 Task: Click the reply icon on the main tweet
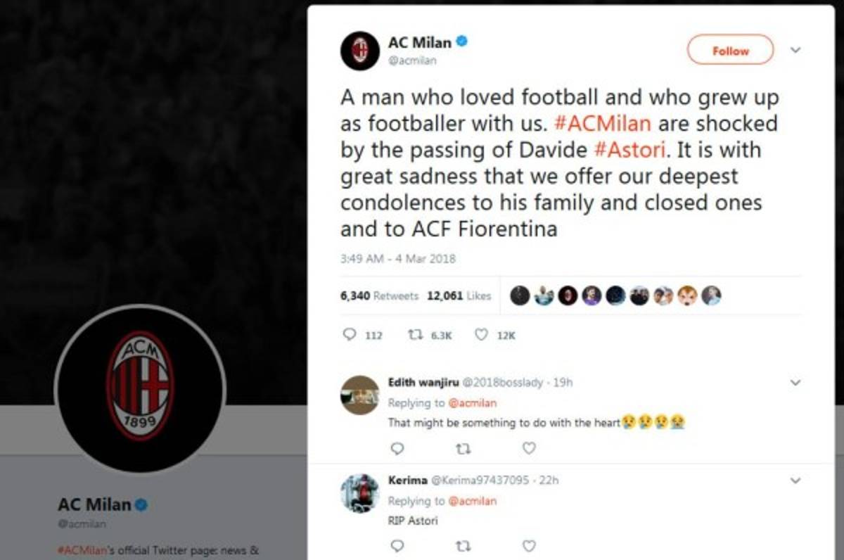(x=350, y=336)
